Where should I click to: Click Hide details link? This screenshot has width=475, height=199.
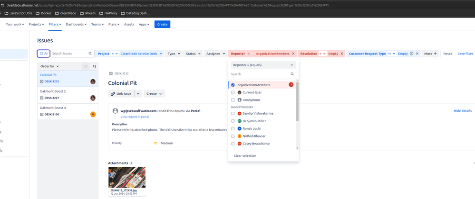tap(463, 111)
